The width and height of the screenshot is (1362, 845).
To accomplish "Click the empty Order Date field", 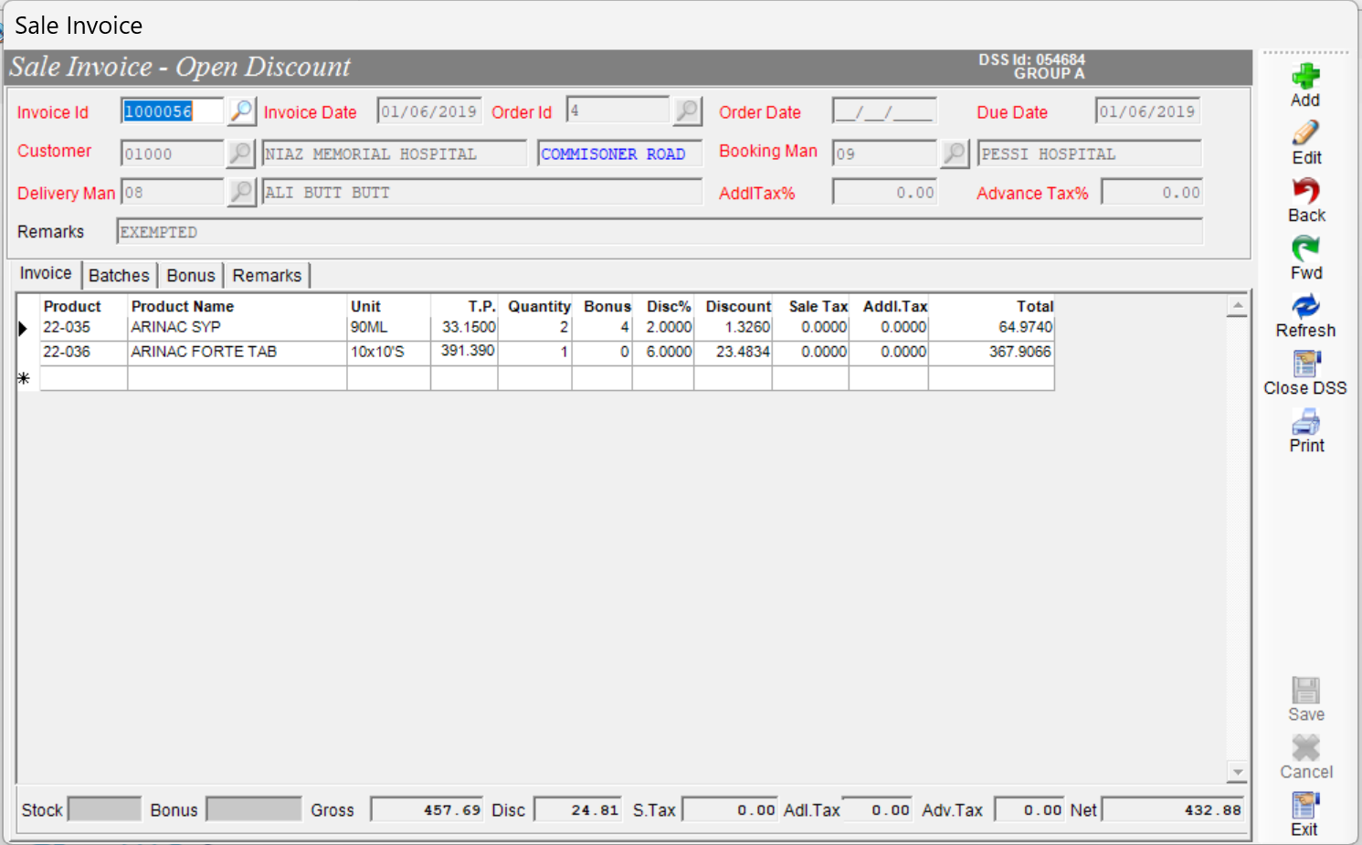I will (x=884, y=111).
